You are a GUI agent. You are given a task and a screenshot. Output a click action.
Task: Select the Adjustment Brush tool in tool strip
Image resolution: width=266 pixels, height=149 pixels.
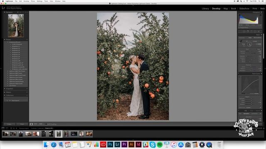click(x=259, y=31)
